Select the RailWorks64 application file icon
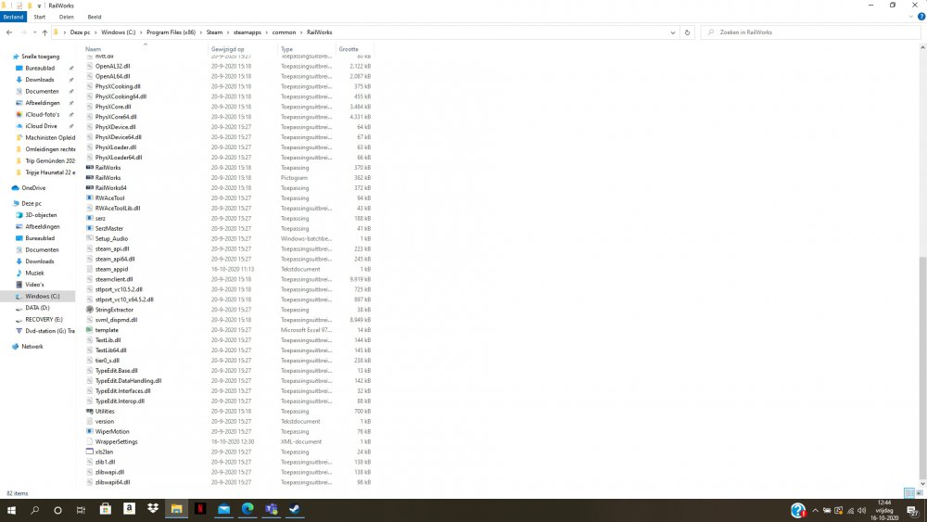The height and width of the screenshot is (522, 927). pos(89,187)
